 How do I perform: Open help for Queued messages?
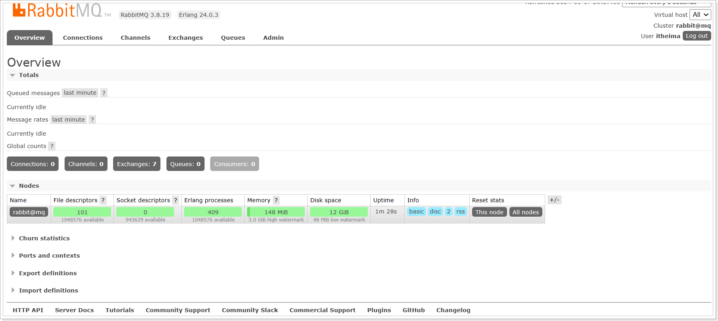point(104,93)
